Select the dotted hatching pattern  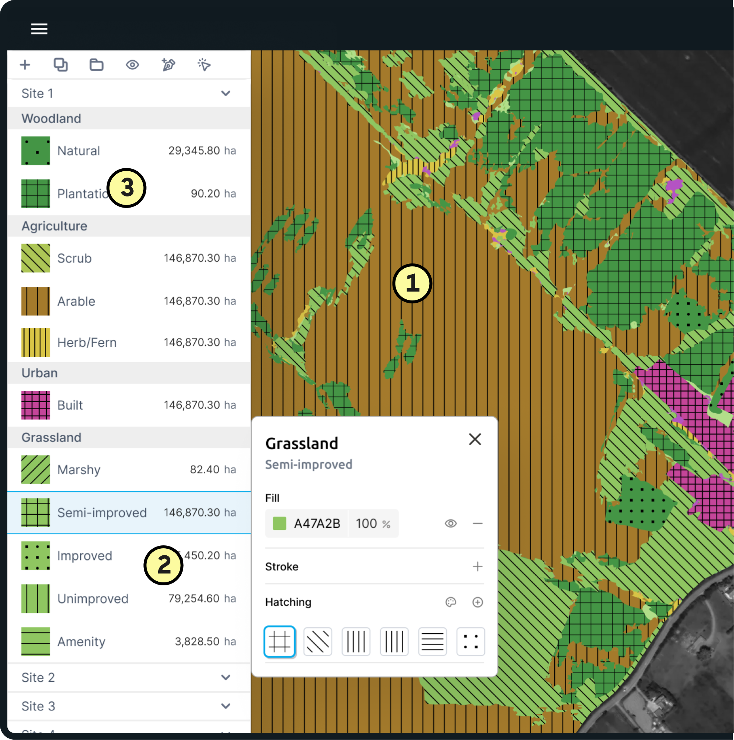click(471, 642)
